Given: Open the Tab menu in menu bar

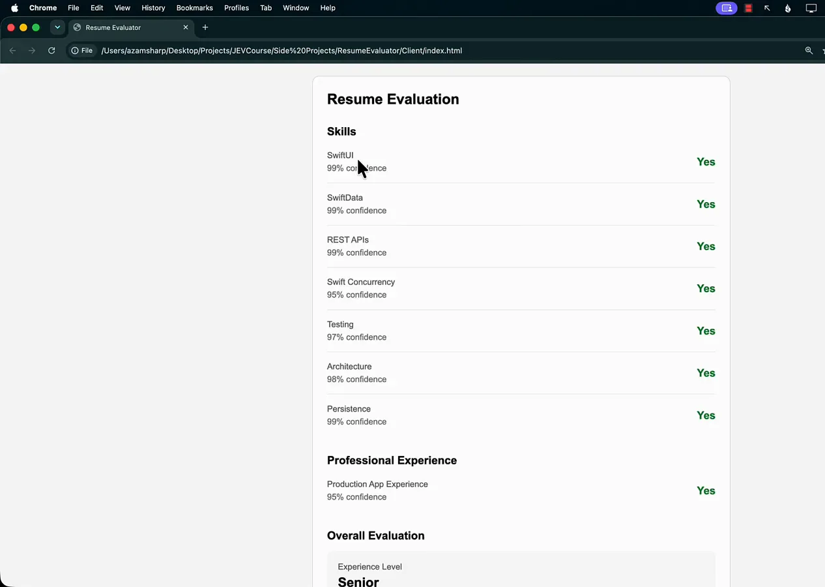Looking at the screenshot, I should click(266, 8).
